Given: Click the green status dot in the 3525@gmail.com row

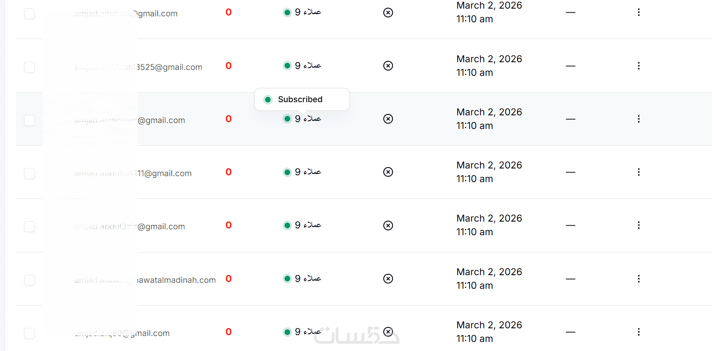Looking at the screenshot, I should [x=287, y=66].
